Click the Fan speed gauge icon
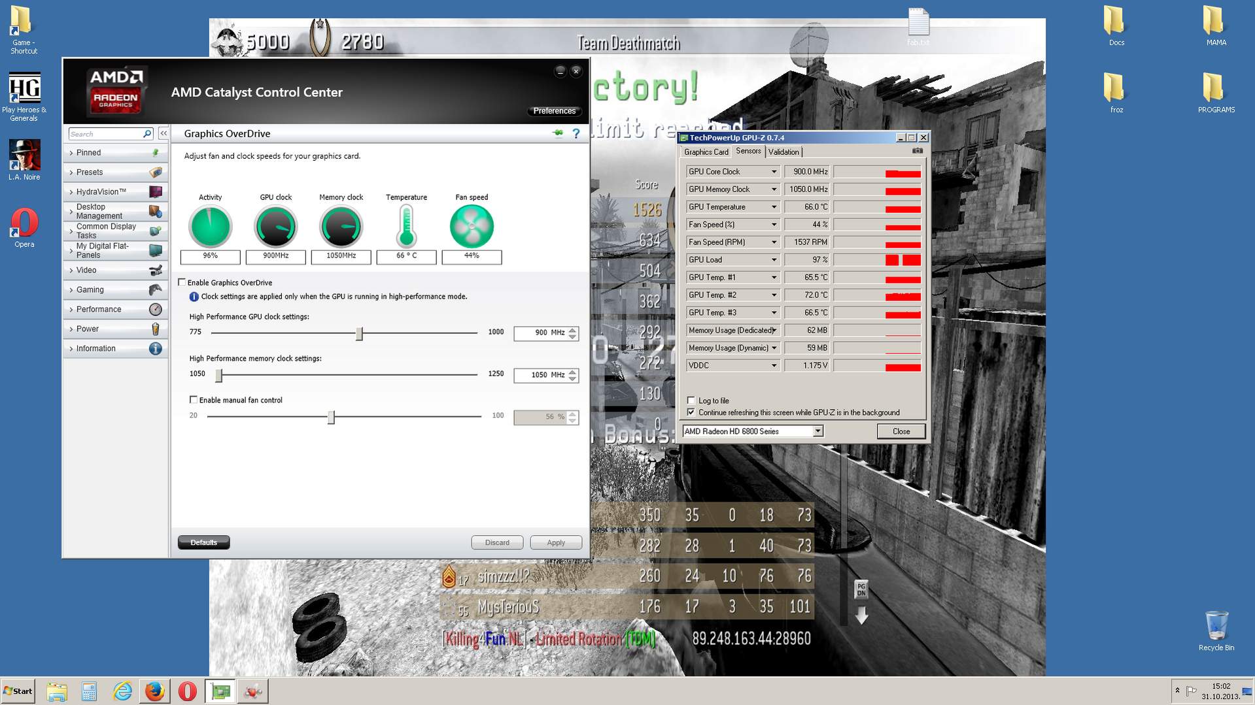Viewport: 1255px width, 705px height. 472,227
